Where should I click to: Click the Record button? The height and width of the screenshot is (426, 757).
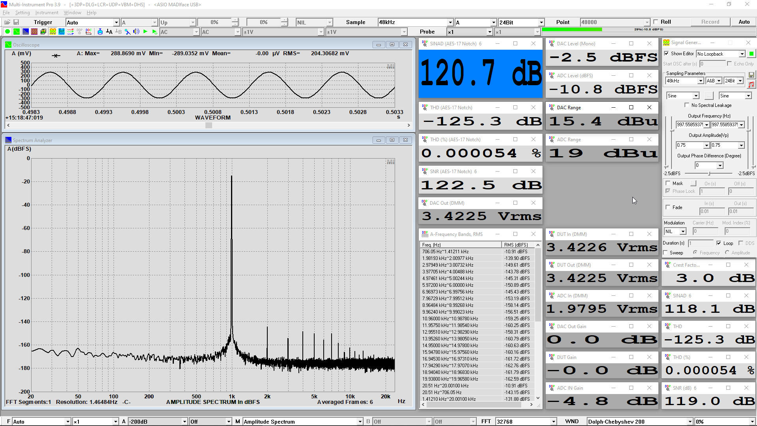710,22
